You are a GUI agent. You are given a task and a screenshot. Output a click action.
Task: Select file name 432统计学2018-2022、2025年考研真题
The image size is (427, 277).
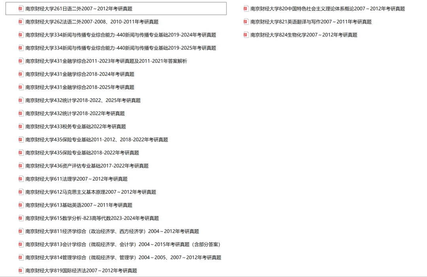coord(83,100)
